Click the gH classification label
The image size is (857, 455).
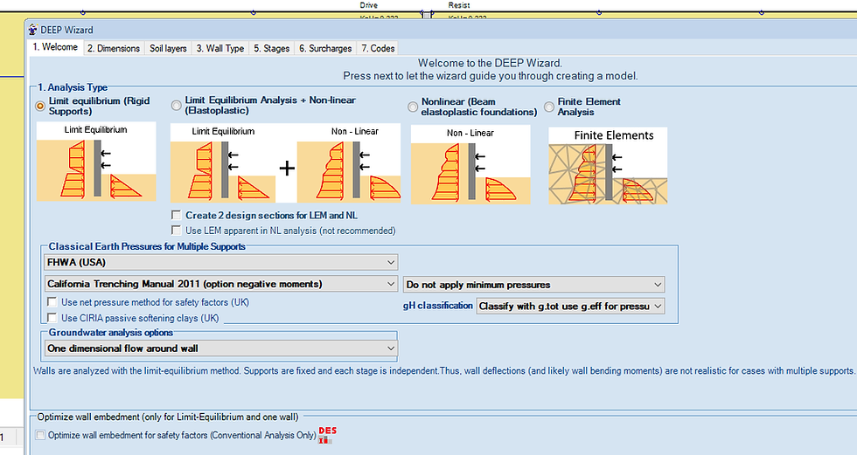tap(438, 306)
